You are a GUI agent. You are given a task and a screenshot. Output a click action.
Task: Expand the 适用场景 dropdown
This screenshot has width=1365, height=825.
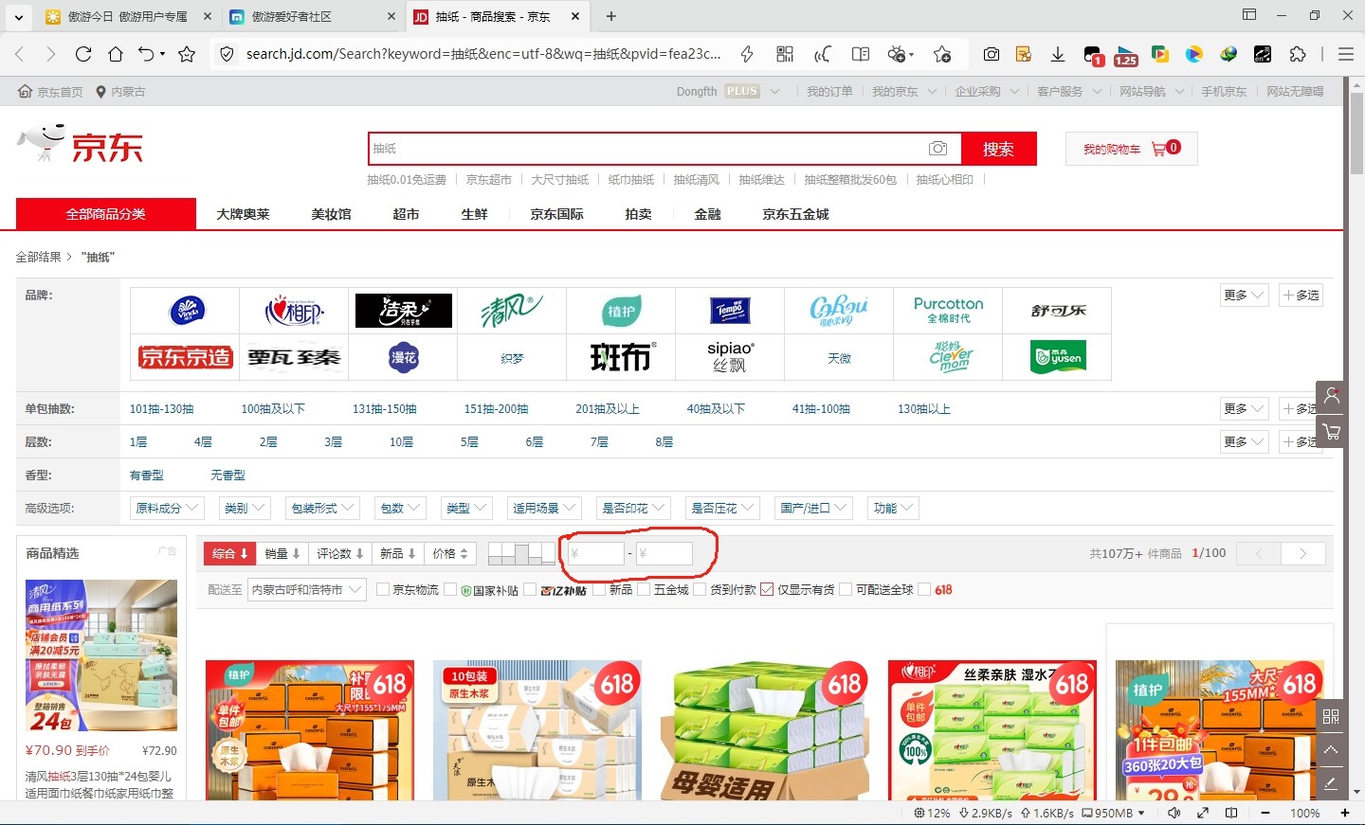[x=544, y=509]
